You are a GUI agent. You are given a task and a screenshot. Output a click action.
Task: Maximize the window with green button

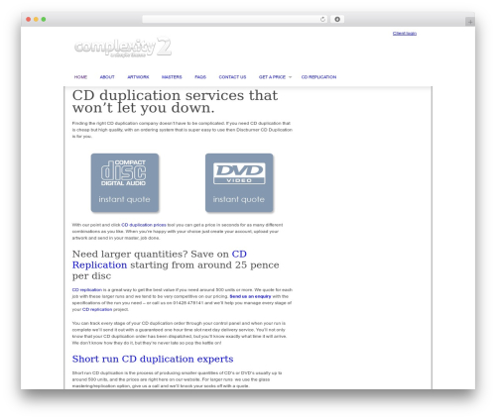[x=44, y=20]
